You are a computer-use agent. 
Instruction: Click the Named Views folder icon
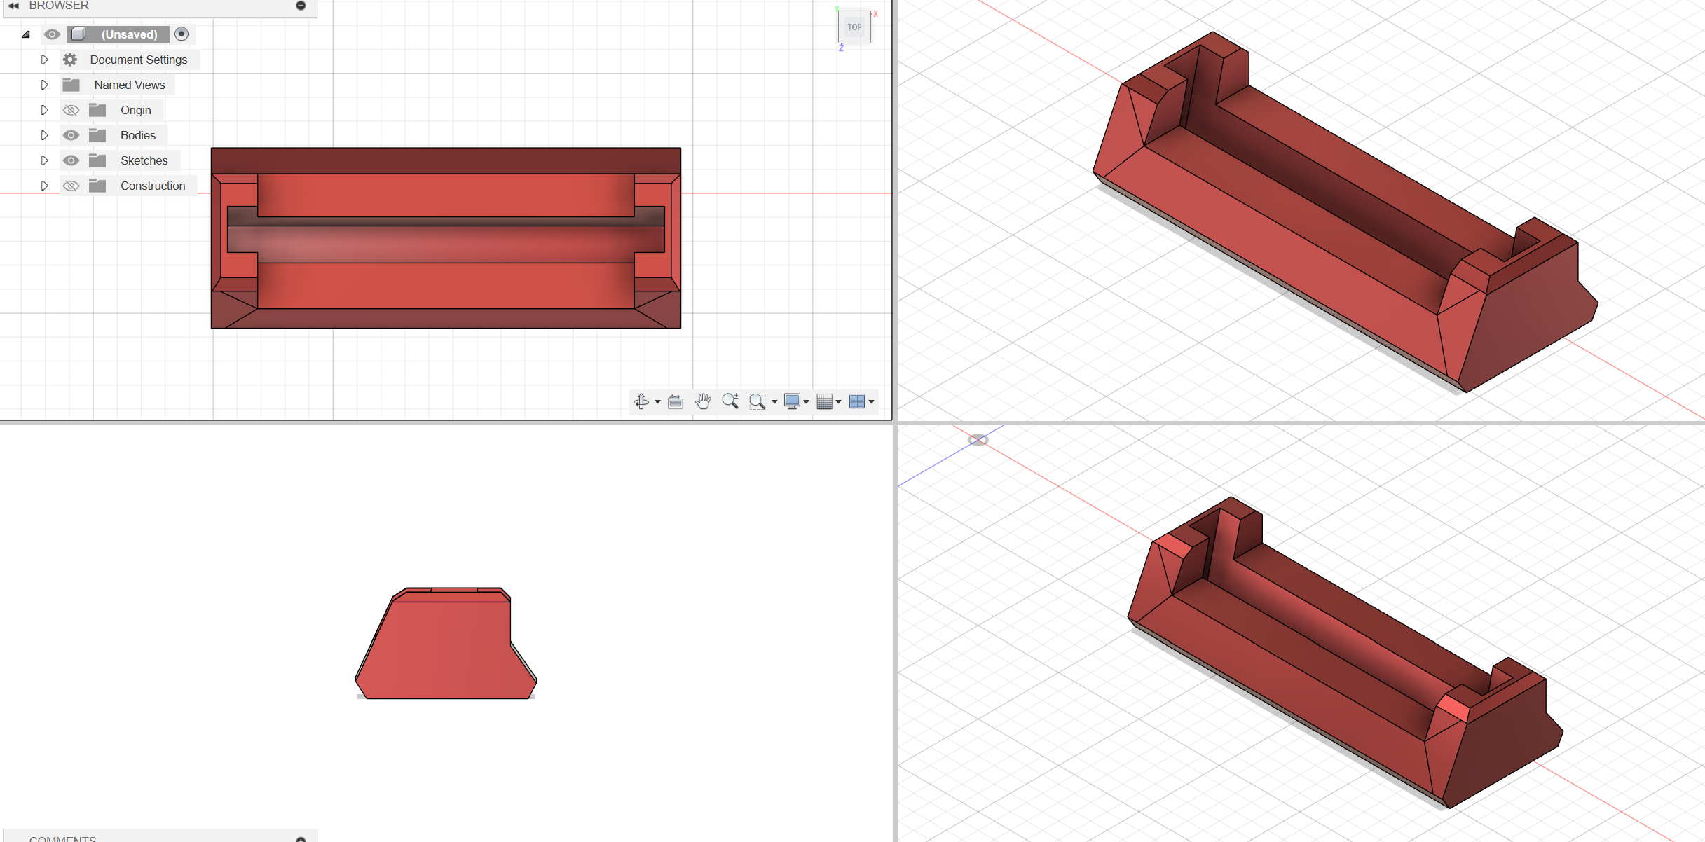(x=71, y=85)
